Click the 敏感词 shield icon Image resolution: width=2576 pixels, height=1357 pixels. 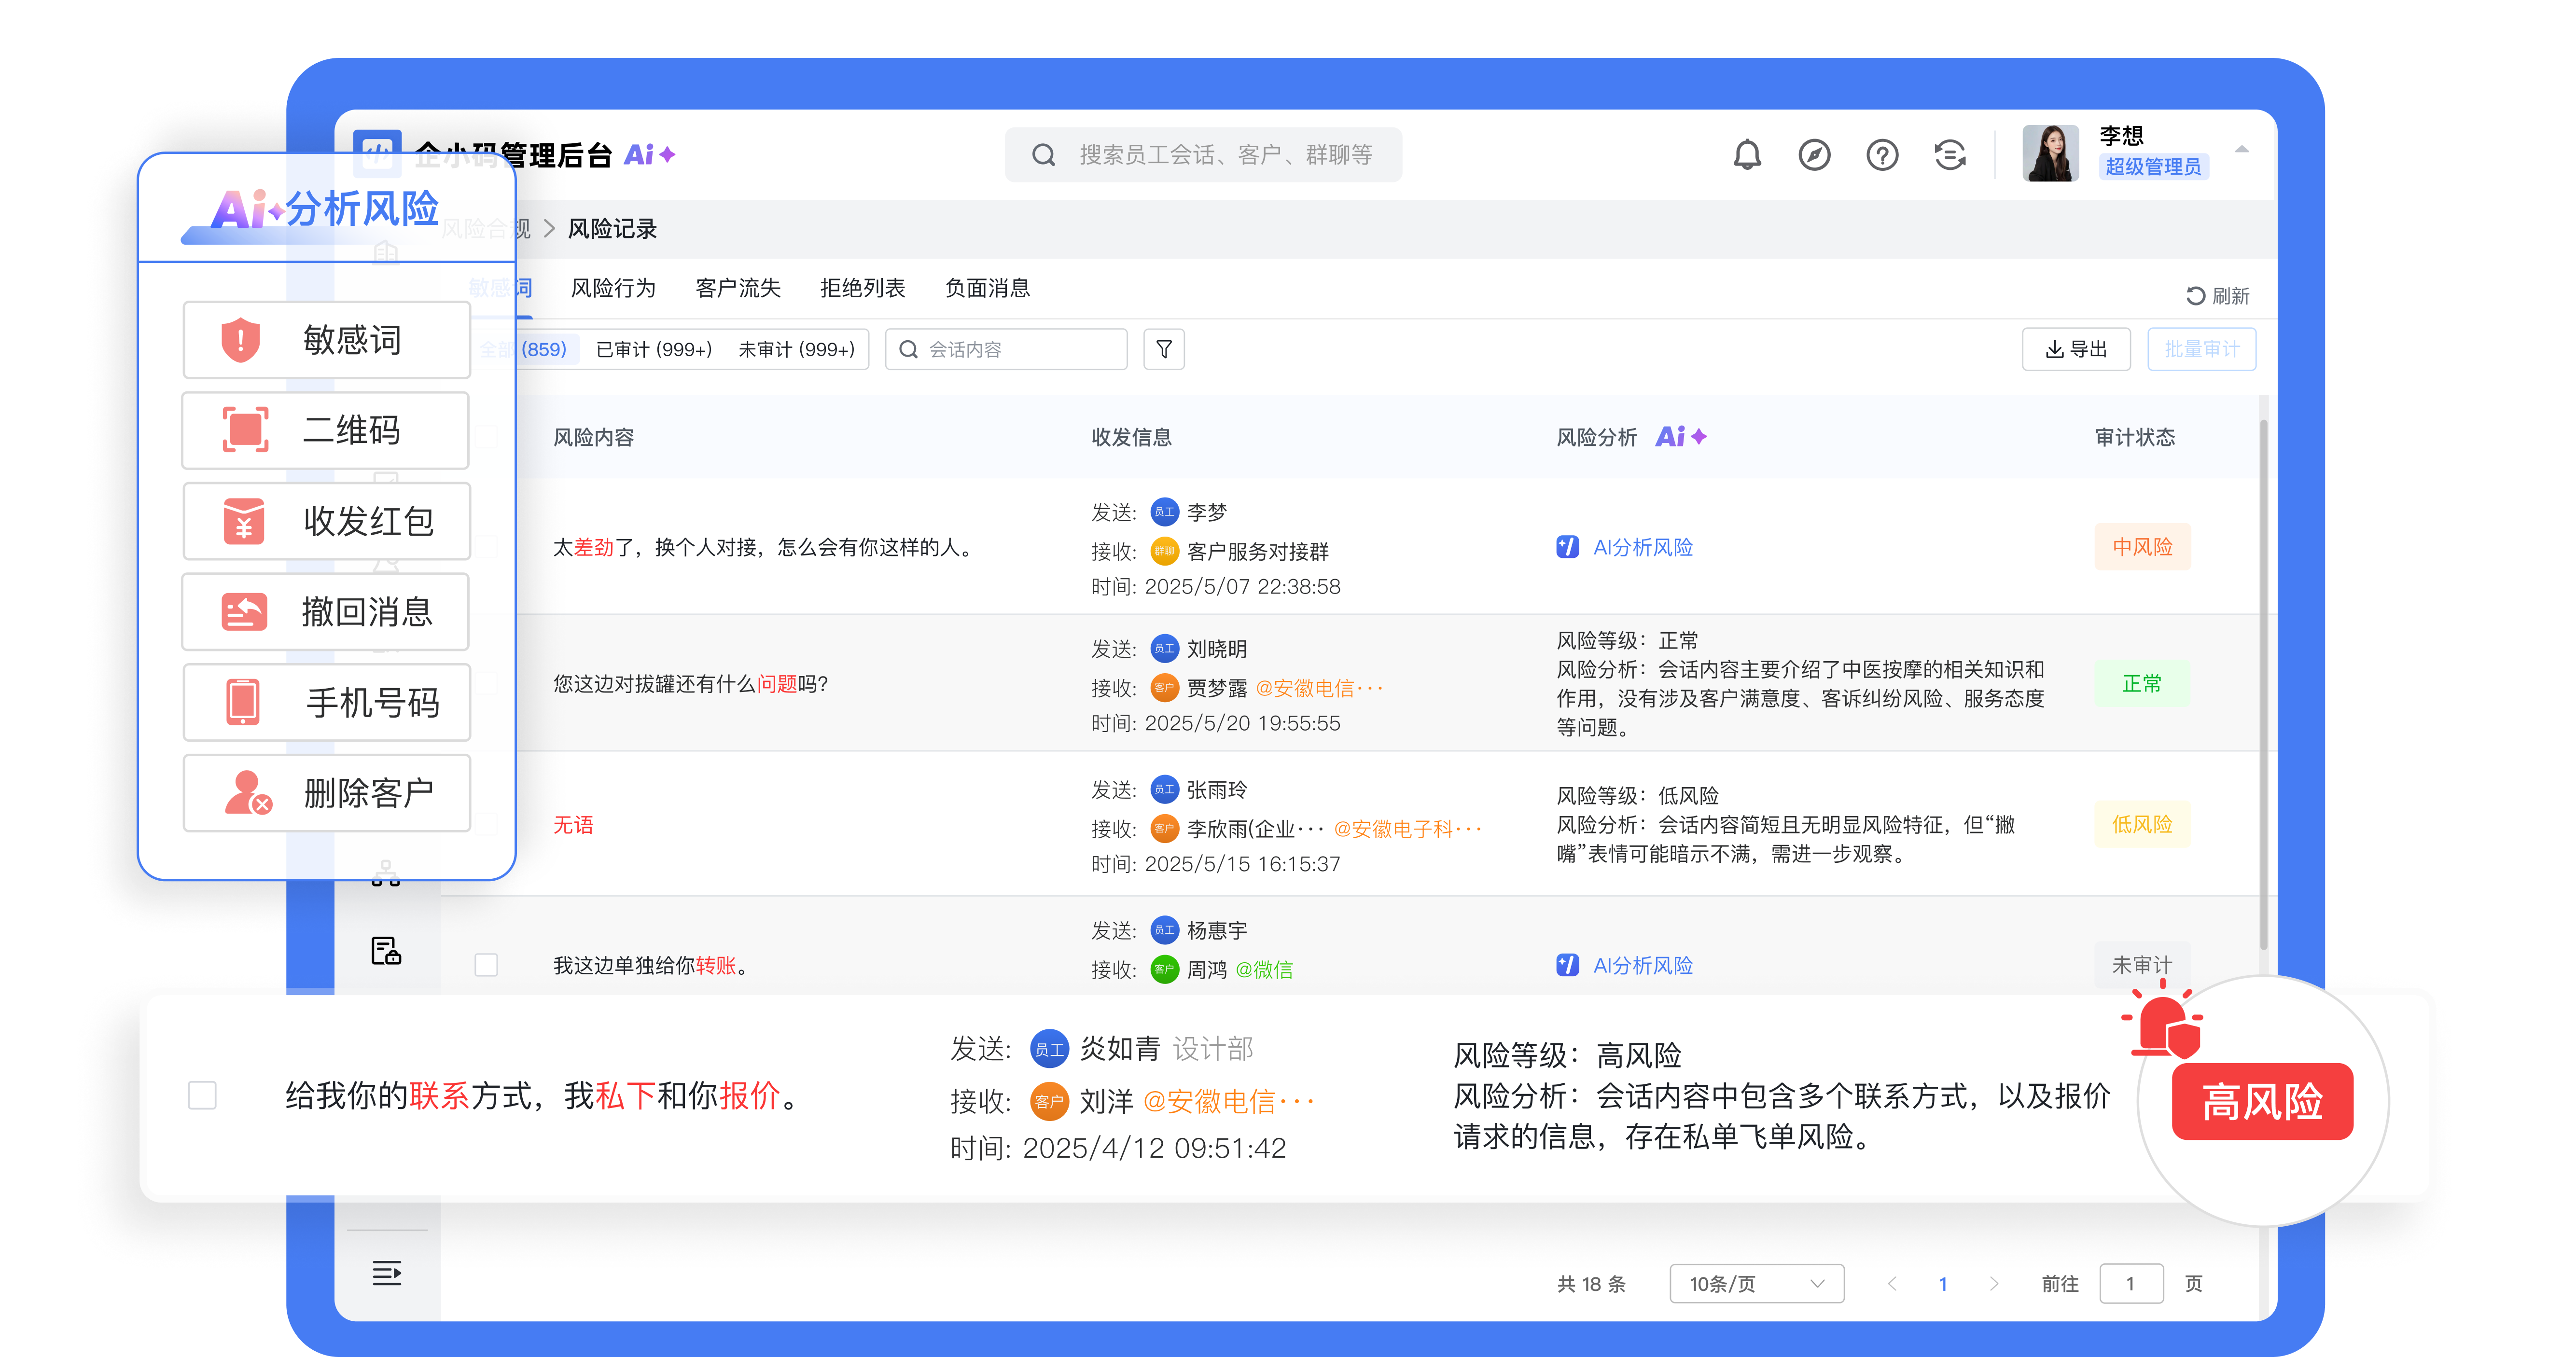pyautogui.click(x=240, y=340)
